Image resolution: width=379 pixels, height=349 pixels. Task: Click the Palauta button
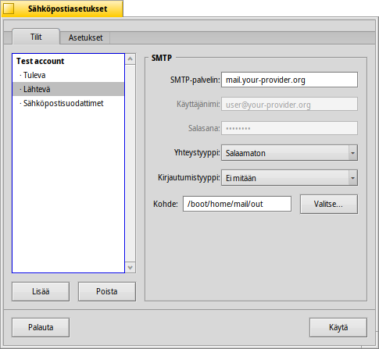pyautogui.click(x=41, y=327)
